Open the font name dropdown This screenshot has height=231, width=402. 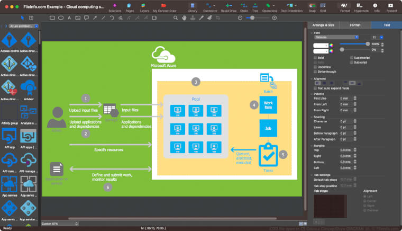point(336,37)
